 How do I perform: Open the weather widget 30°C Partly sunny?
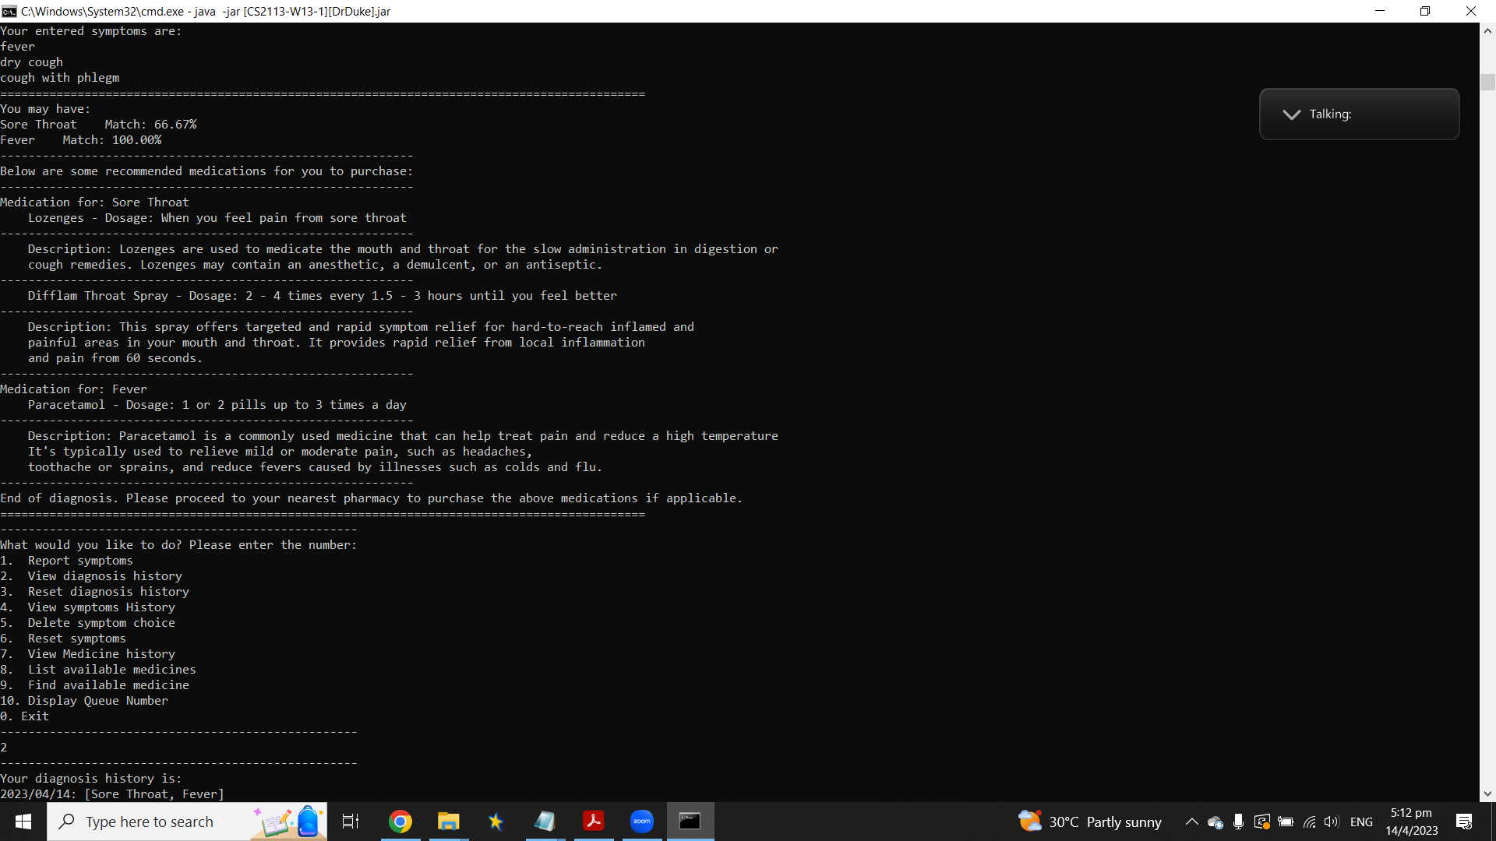(x=1089, y=822)
